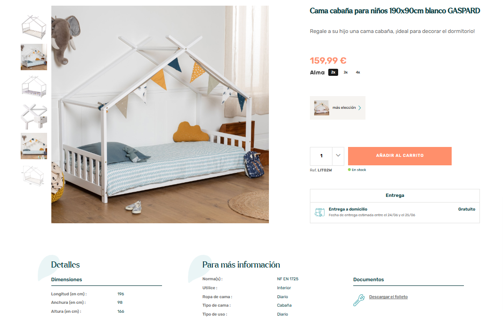Click the small variant image in más elección
The height and width of the screenshot is (317, 503).
click(x=321, y=108)
